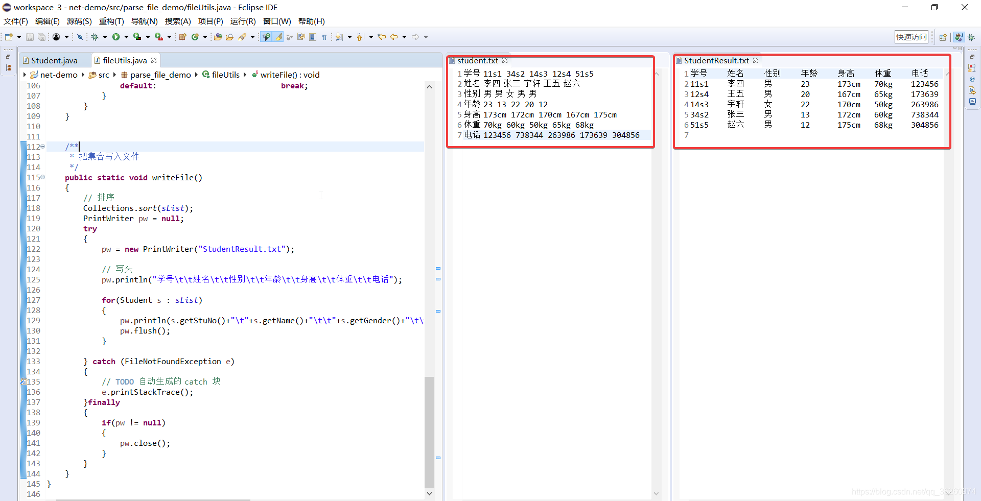Click the scroll down arrow of code editor
This screenshot has height=501, width=981.
(x=429, y=493)
